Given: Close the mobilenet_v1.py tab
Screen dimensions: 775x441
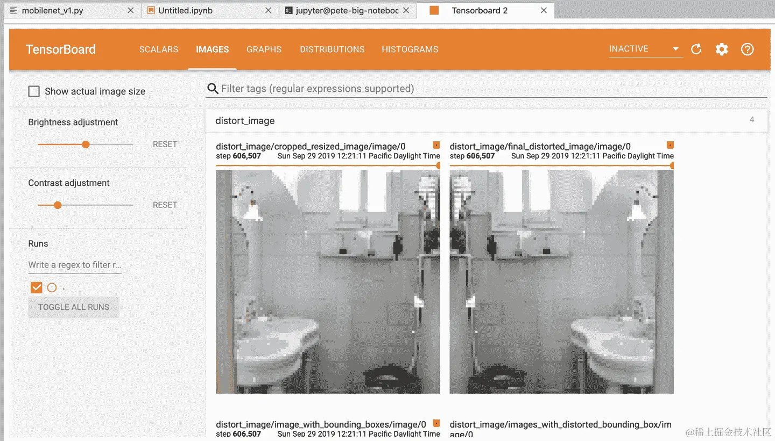Looking at the screenshot, I should coord(131,10).
